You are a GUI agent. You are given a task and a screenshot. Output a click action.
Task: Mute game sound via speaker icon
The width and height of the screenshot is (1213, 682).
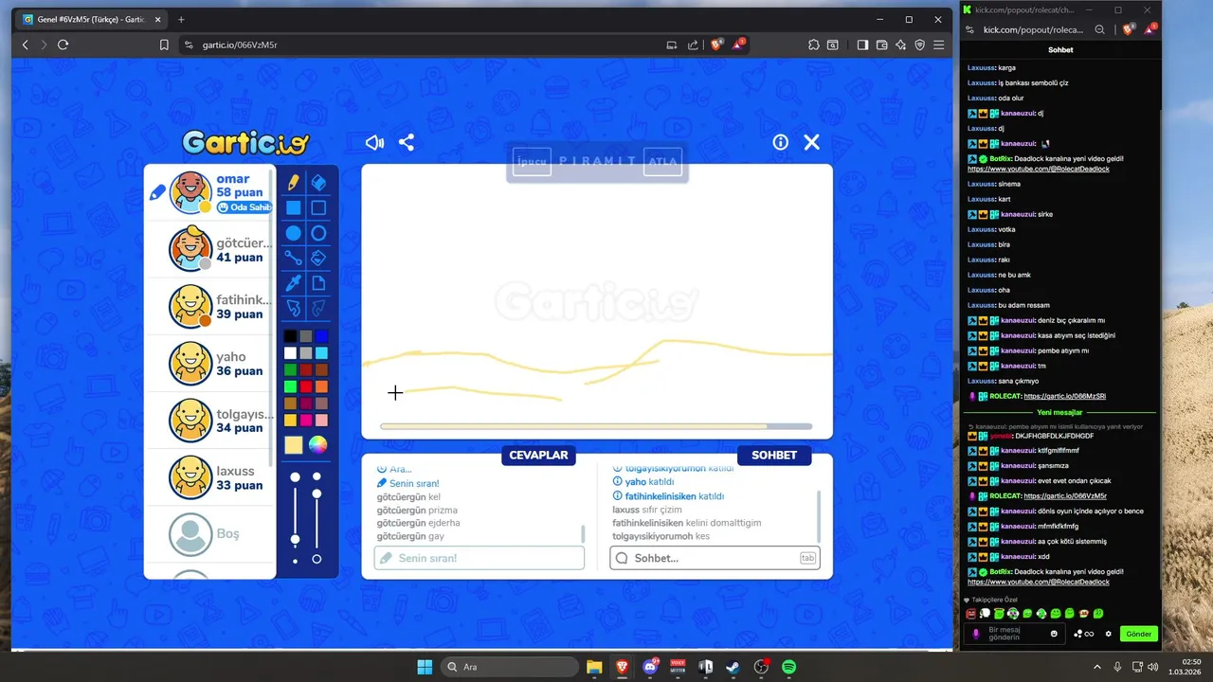tap(374, 142)
